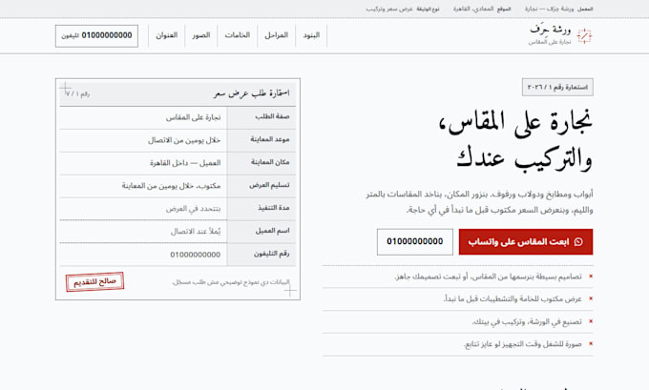Click the top bar text الموقع المعادي، القاهرة
Viewport: 649px width, 390px height.
(x=482, y=9)
